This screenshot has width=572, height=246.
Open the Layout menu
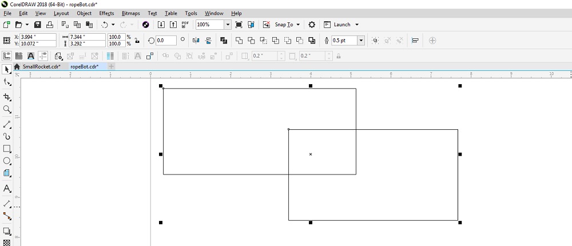(x=61, y=13)
